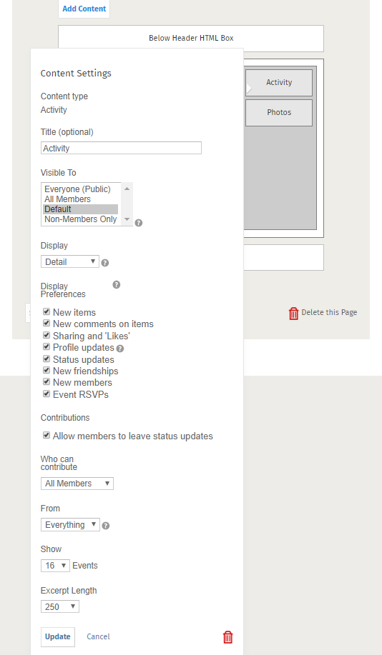Screen dimensions: 382x655
Task: Uncheck the New items checkbox
Action: coord(46,311)
